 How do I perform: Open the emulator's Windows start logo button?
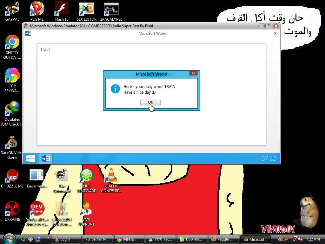pyautogui.click(x=30, y=159)
